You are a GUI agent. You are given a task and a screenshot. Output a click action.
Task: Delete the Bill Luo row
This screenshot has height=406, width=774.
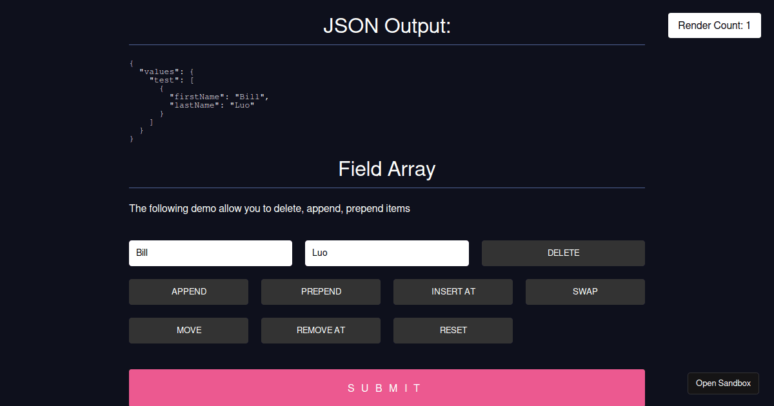pos(563,253)
